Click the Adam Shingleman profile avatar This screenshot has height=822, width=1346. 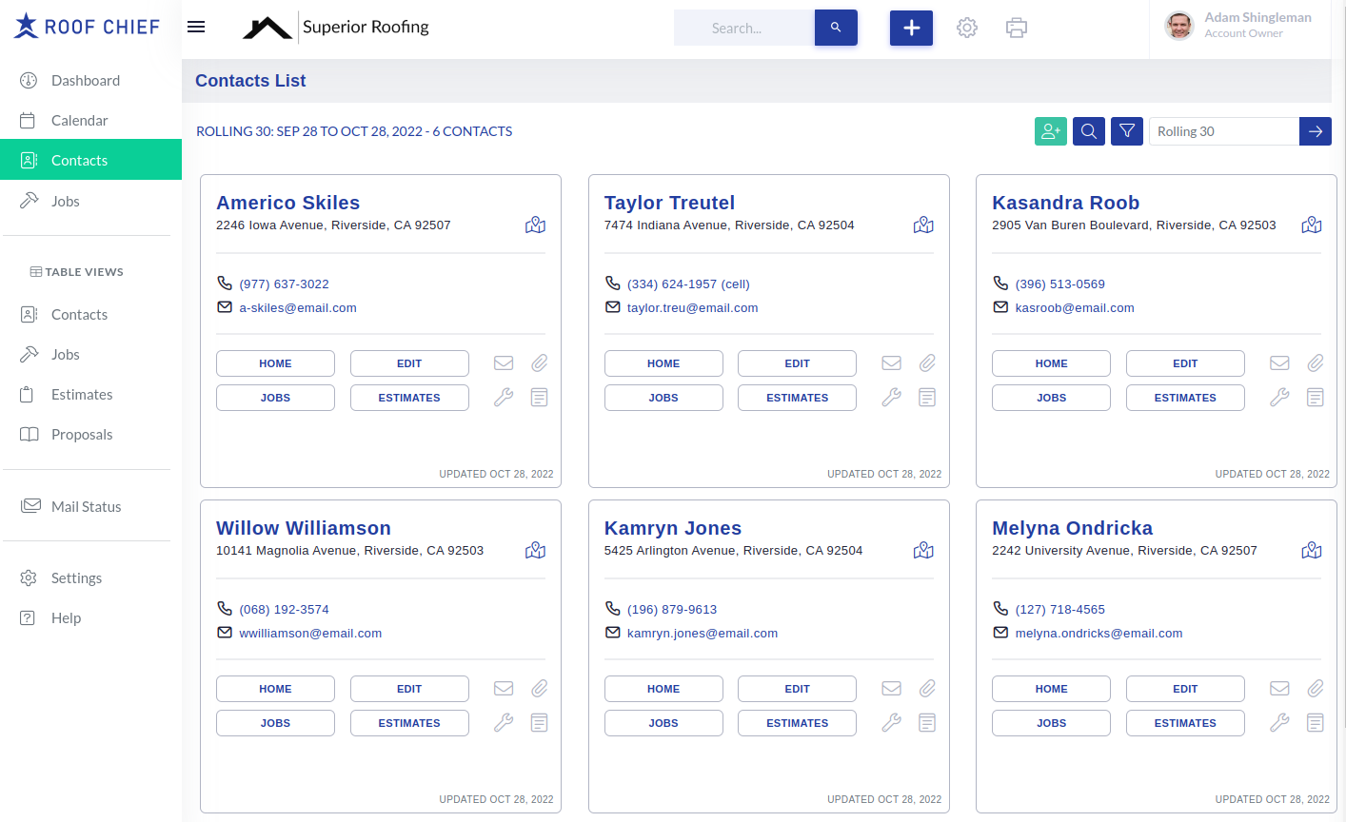[x=1179, y=27]
